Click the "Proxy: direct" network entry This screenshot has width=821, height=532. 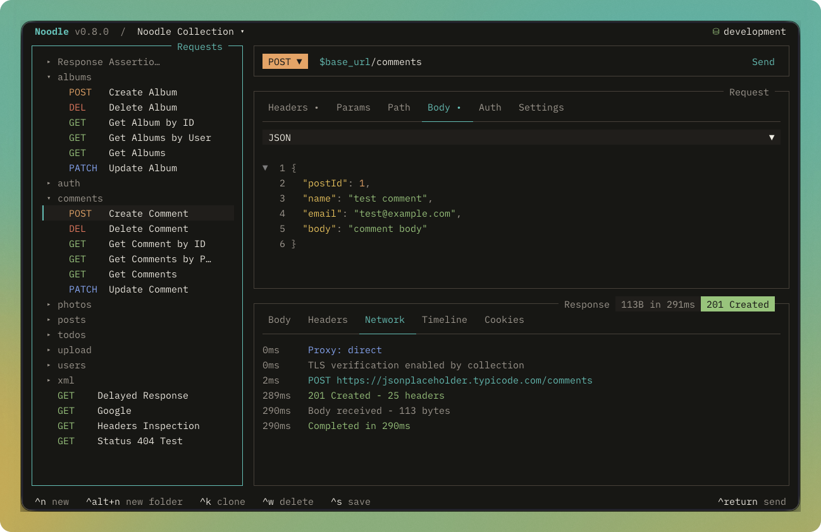pos(345,350)
